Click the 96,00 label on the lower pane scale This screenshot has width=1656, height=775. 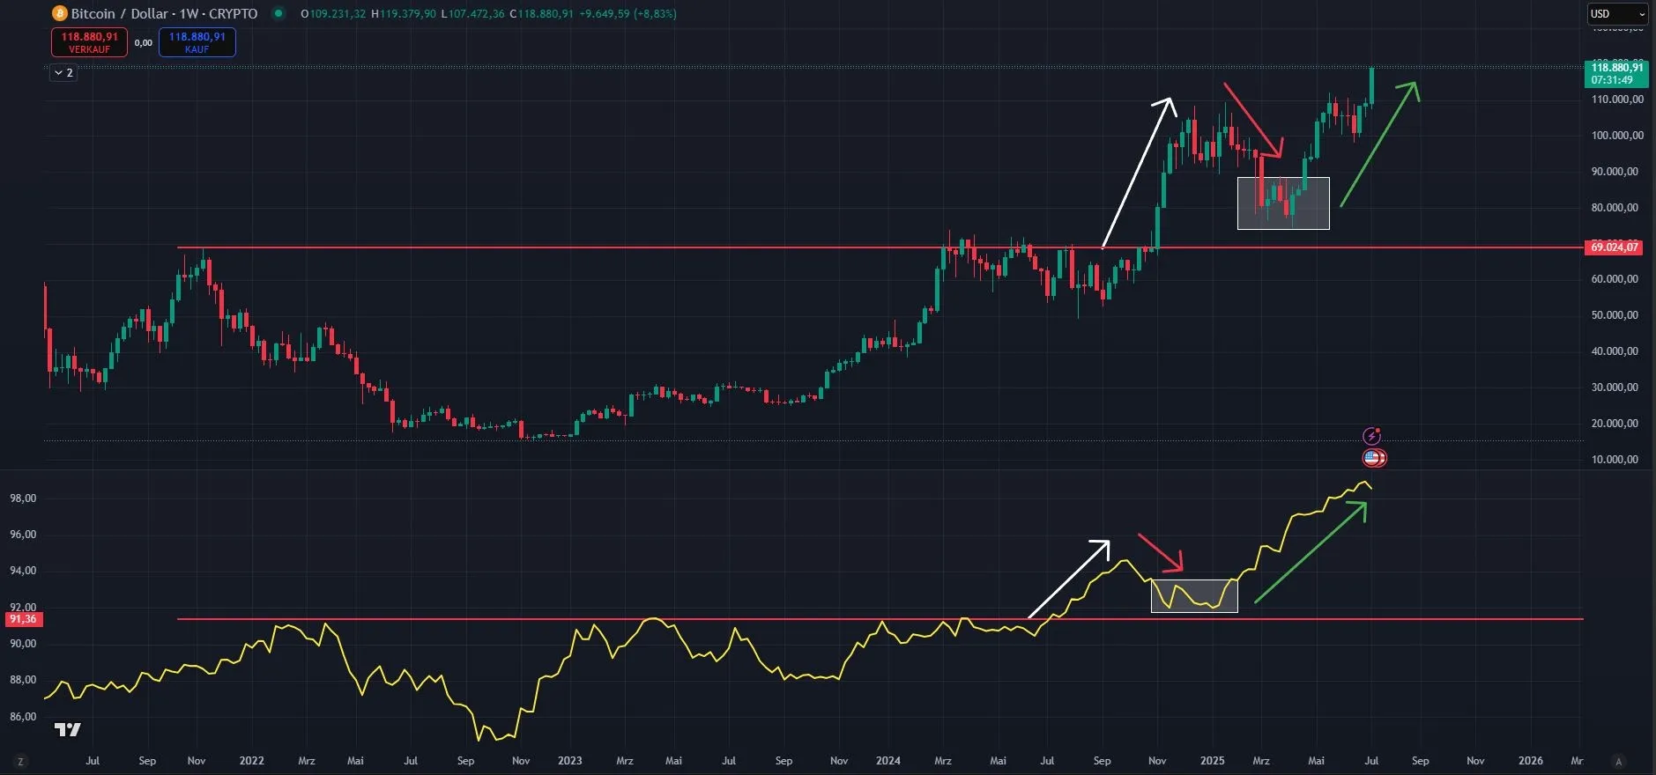23,535
